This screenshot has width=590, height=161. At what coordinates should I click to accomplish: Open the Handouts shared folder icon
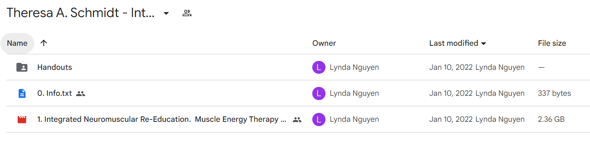coord(22,67)
